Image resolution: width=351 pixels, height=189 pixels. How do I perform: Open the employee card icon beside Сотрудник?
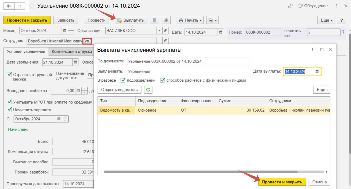tap(166, 41)
